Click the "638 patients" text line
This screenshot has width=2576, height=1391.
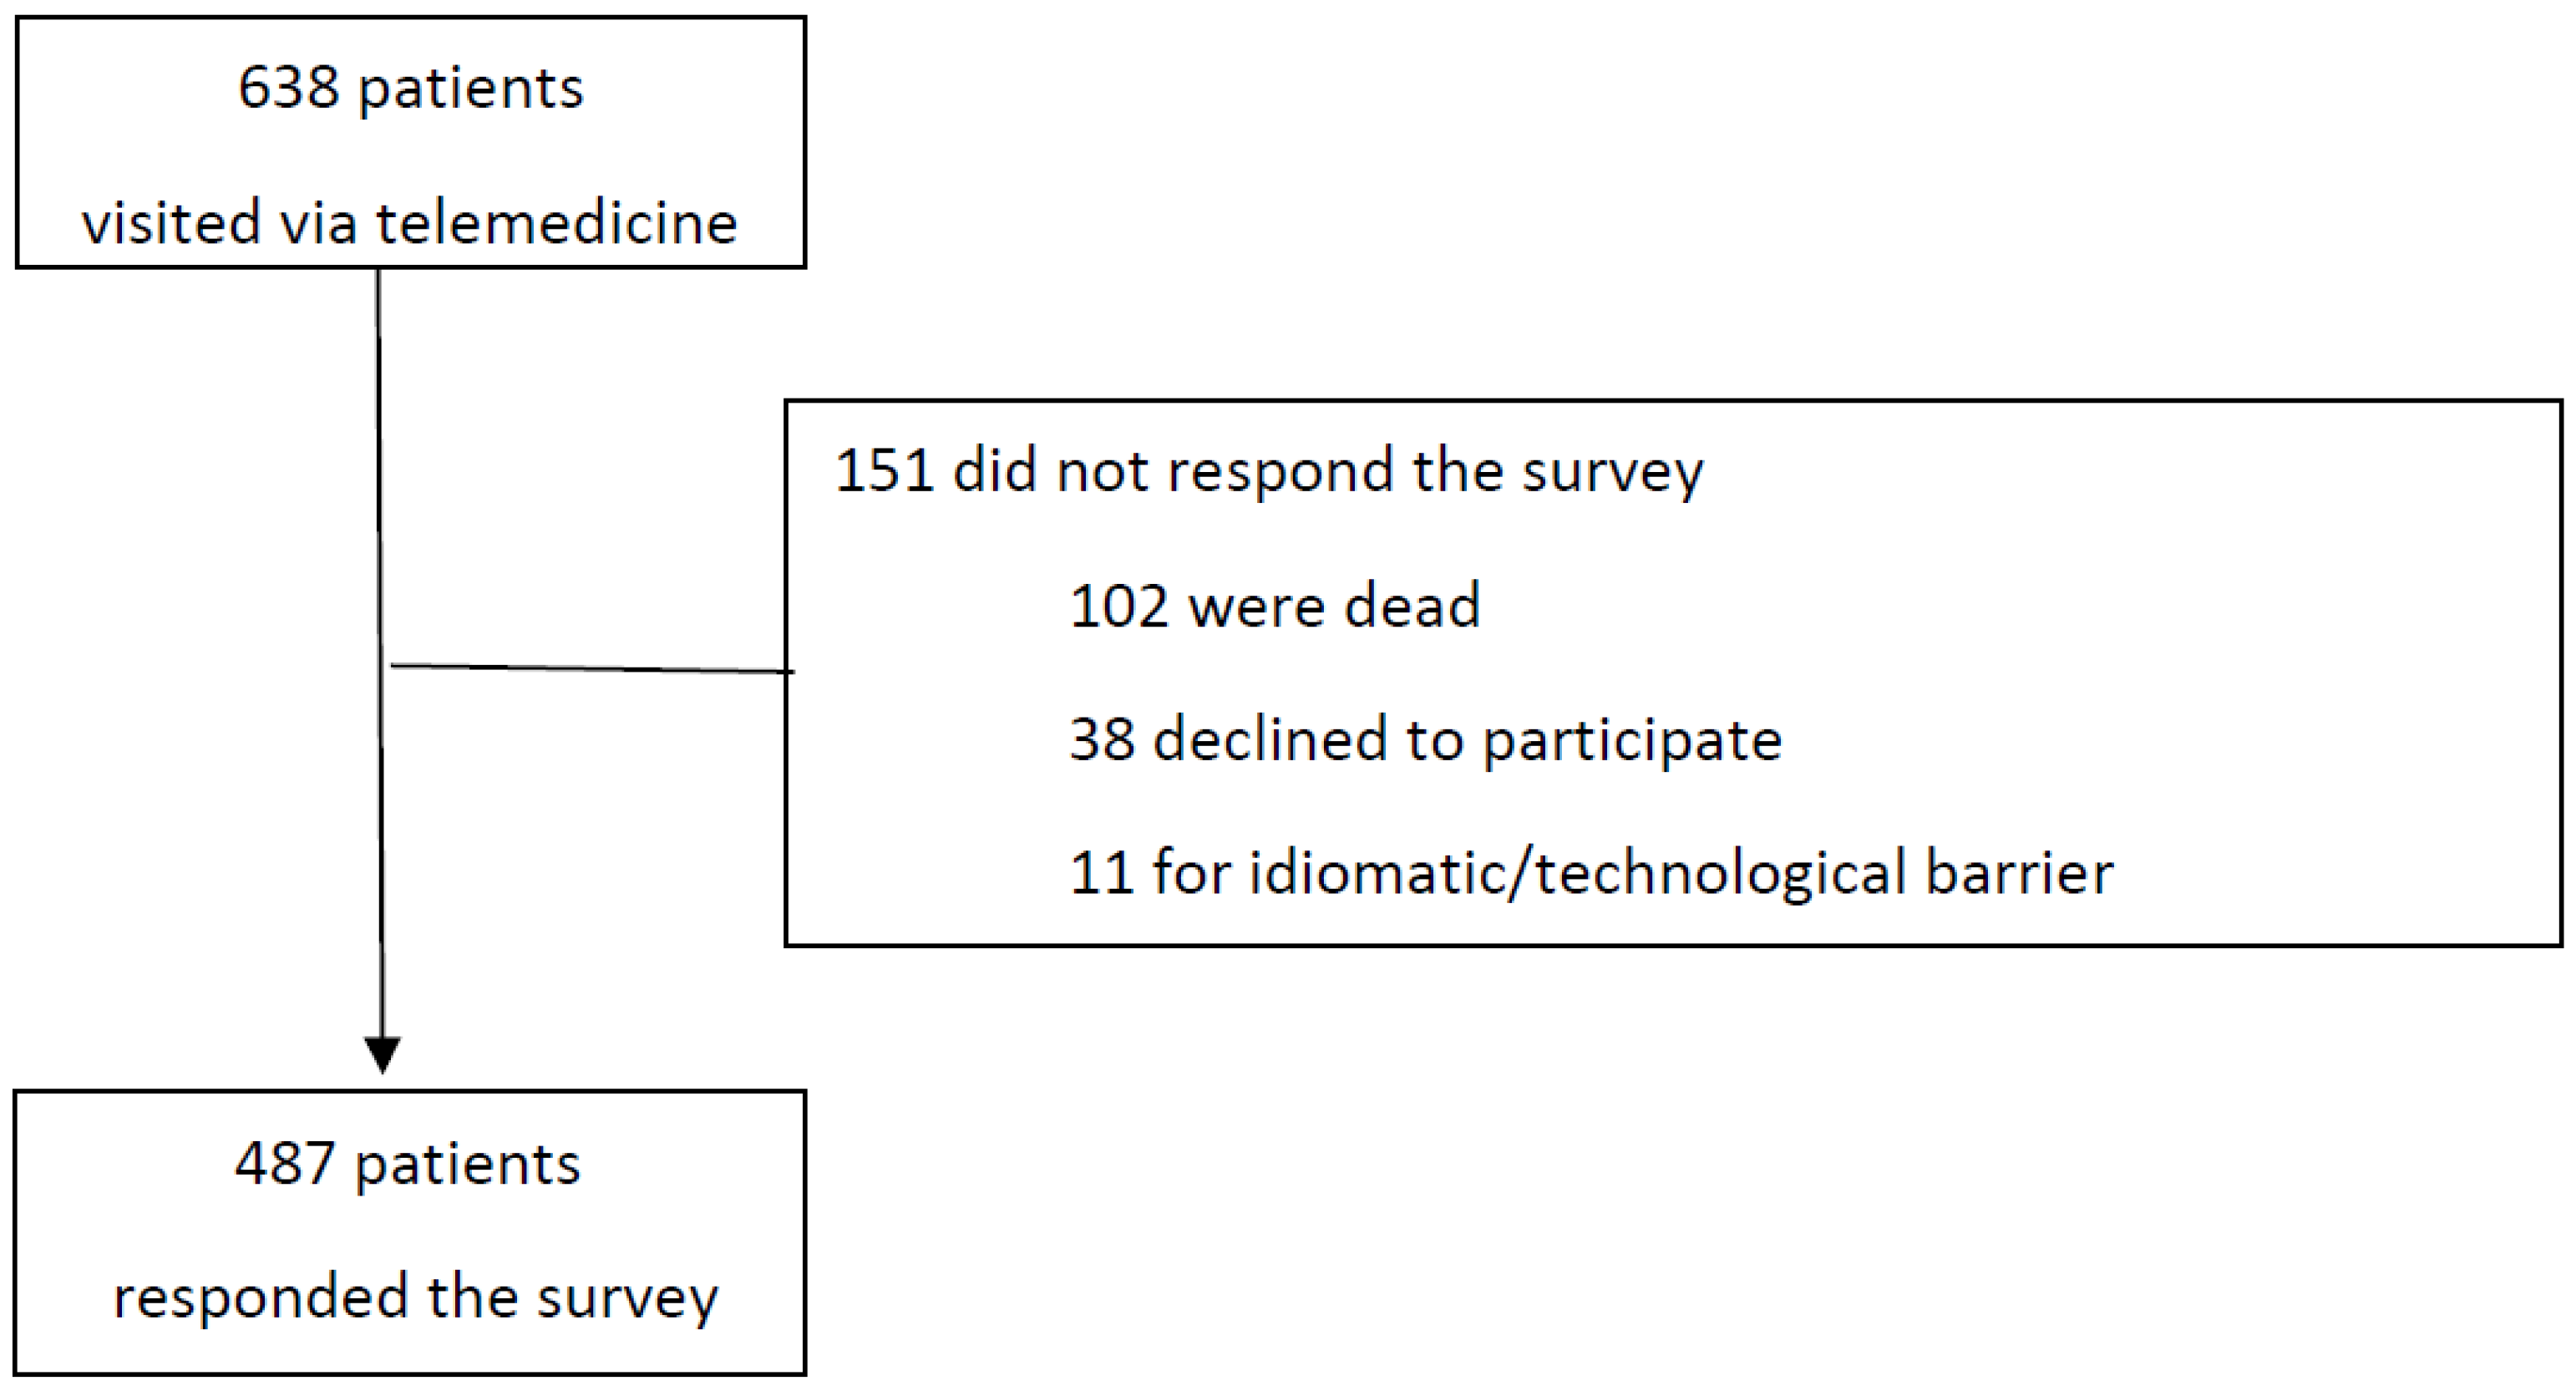click(x=410, y=89)
